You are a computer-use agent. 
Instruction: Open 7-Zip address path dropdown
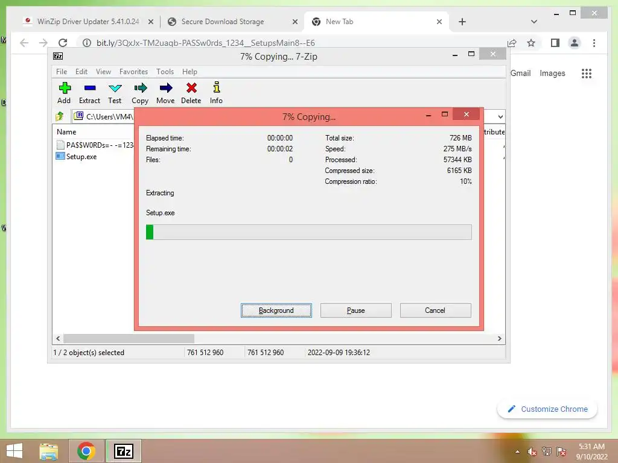[x=500, y=116]
